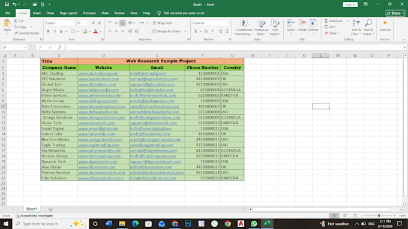
Task: Click the Sign in button
Action: [350, 4]
